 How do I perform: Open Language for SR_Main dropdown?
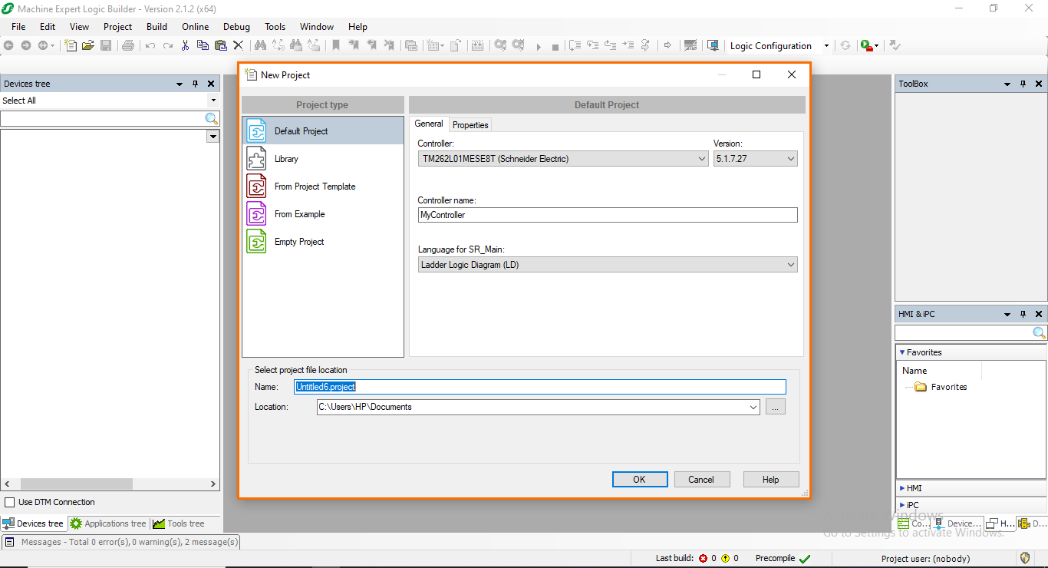[x=791, y=265]
